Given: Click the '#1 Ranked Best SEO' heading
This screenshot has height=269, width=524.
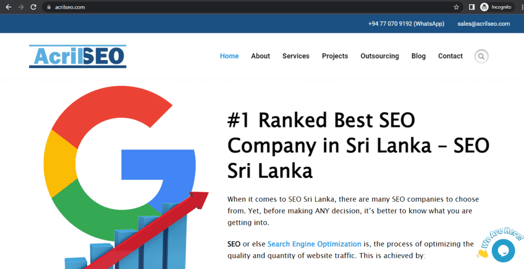Looking at the screenshot, I should (x=358, y=145).
